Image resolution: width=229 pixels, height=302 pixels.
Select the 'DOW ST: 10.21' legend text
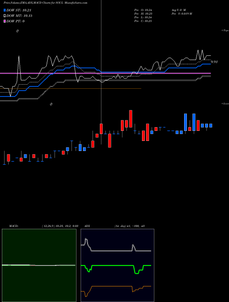[x=19, y=11]
